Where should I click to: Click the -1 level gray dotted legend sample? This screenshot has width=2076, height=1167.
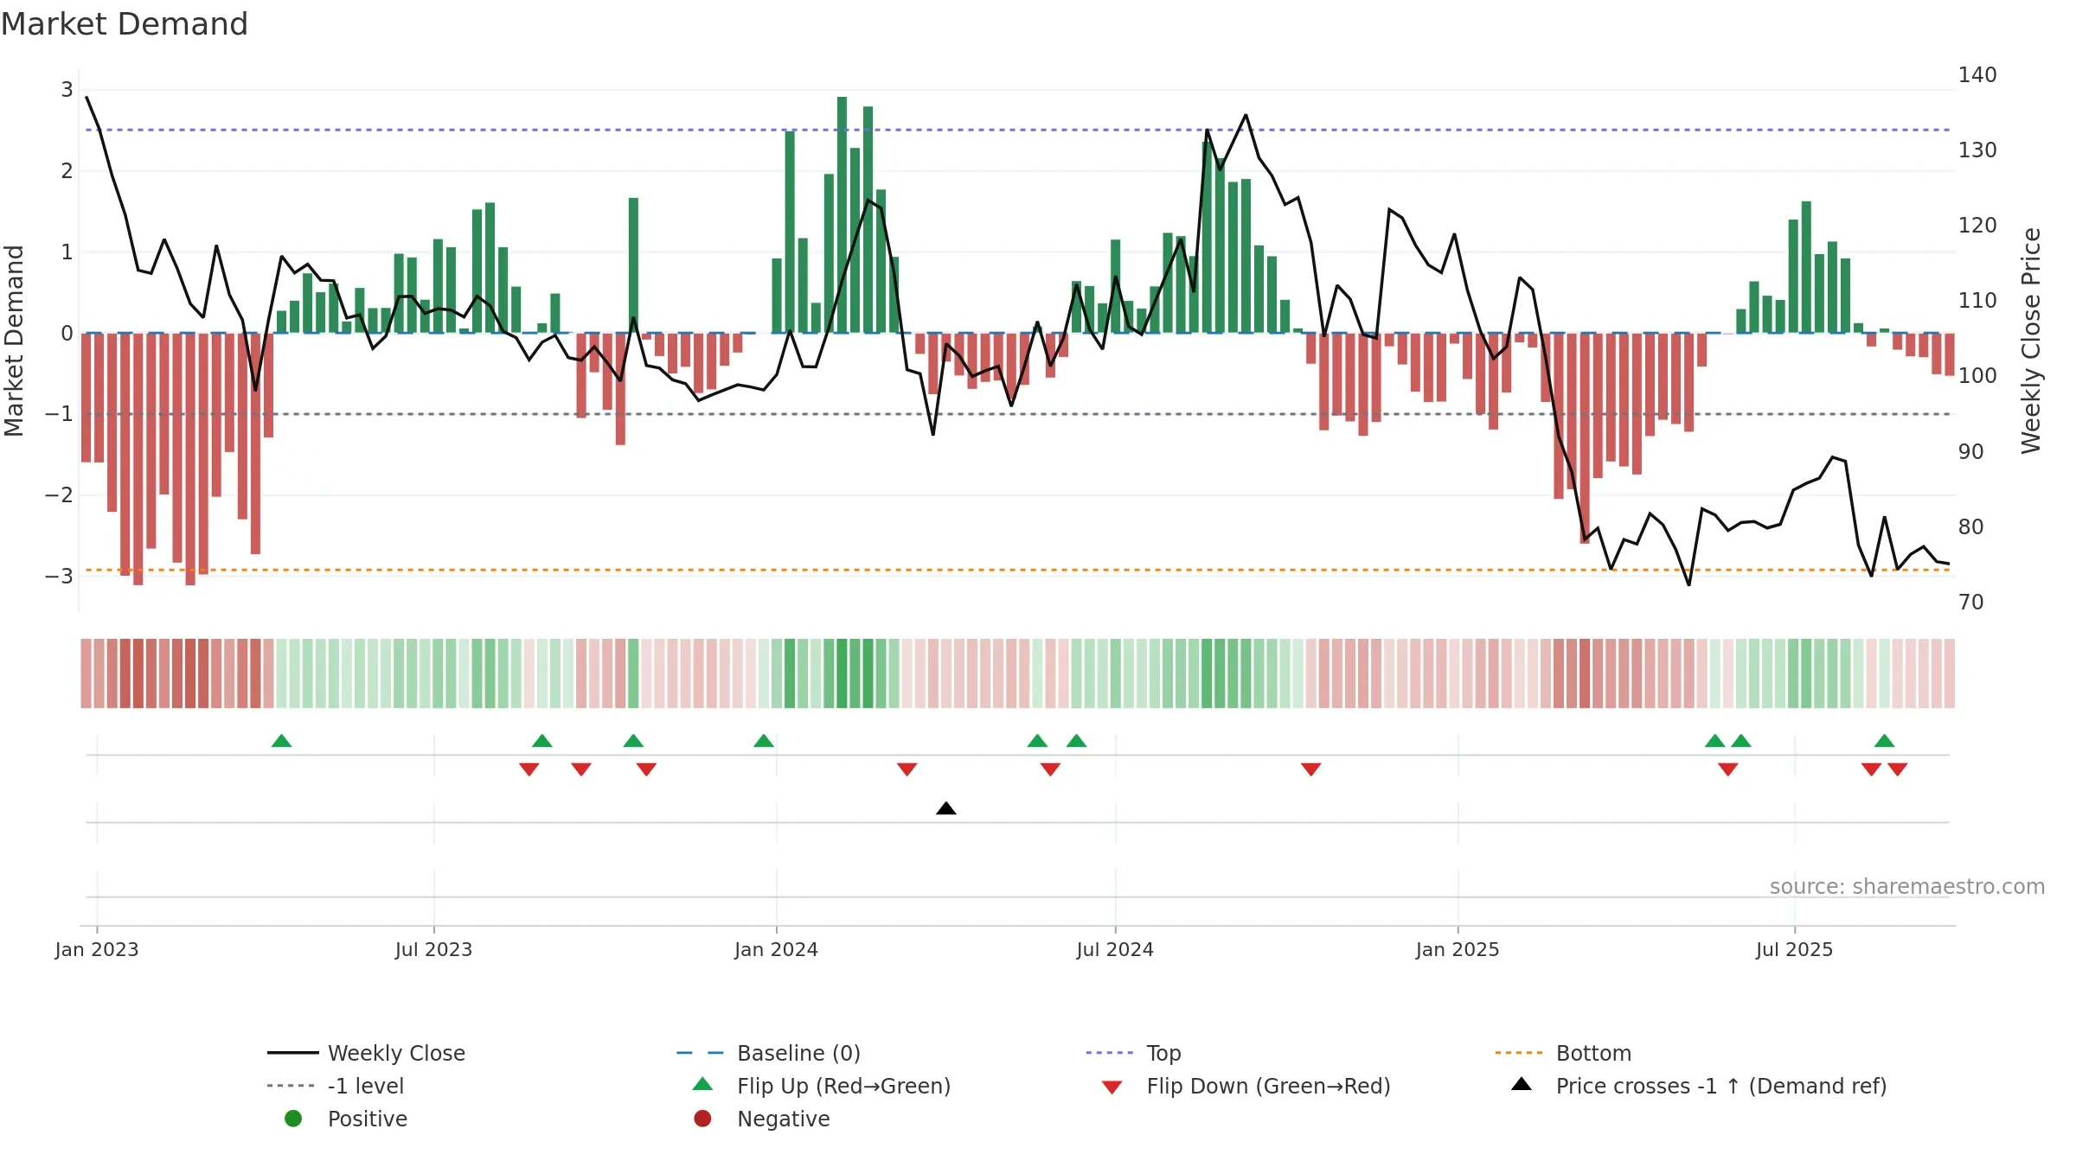point(292,1086)
